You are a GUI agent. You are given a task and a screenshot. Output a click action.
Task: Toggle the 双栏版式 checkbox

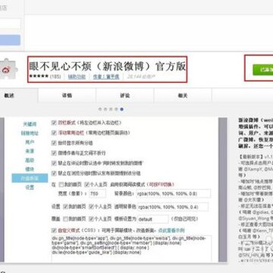pos(54,123)
